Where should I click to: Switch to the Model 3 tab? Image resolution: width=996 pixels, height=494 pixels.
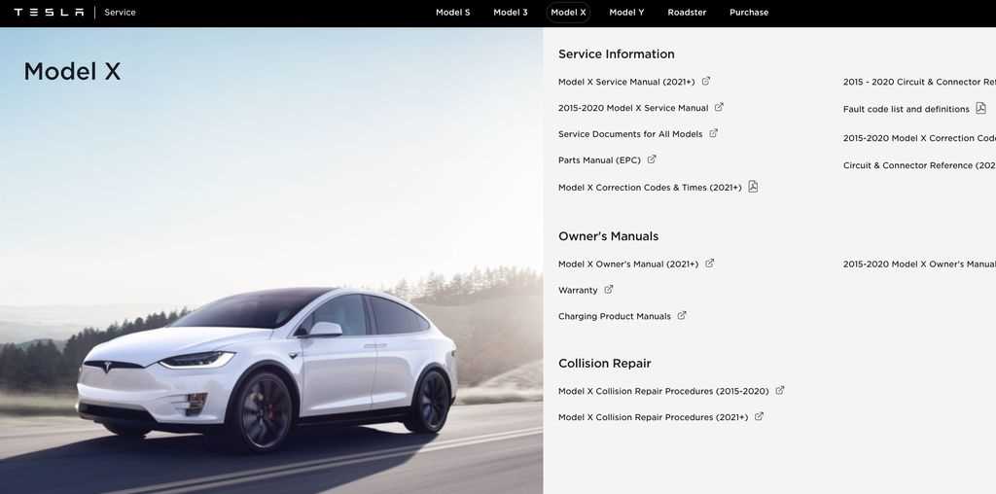coord(511,12)
